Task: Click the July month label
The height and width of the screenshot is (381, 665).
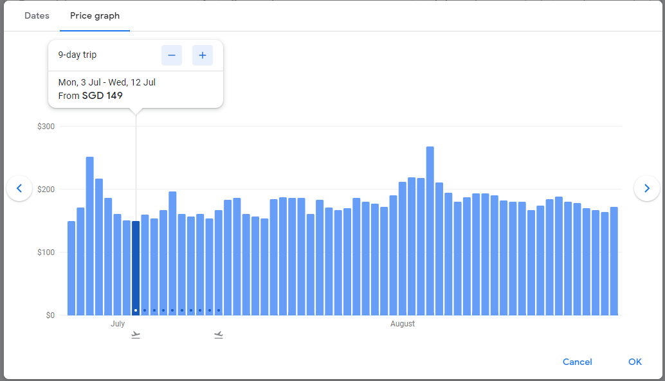Action: click(x=118, y=323)
